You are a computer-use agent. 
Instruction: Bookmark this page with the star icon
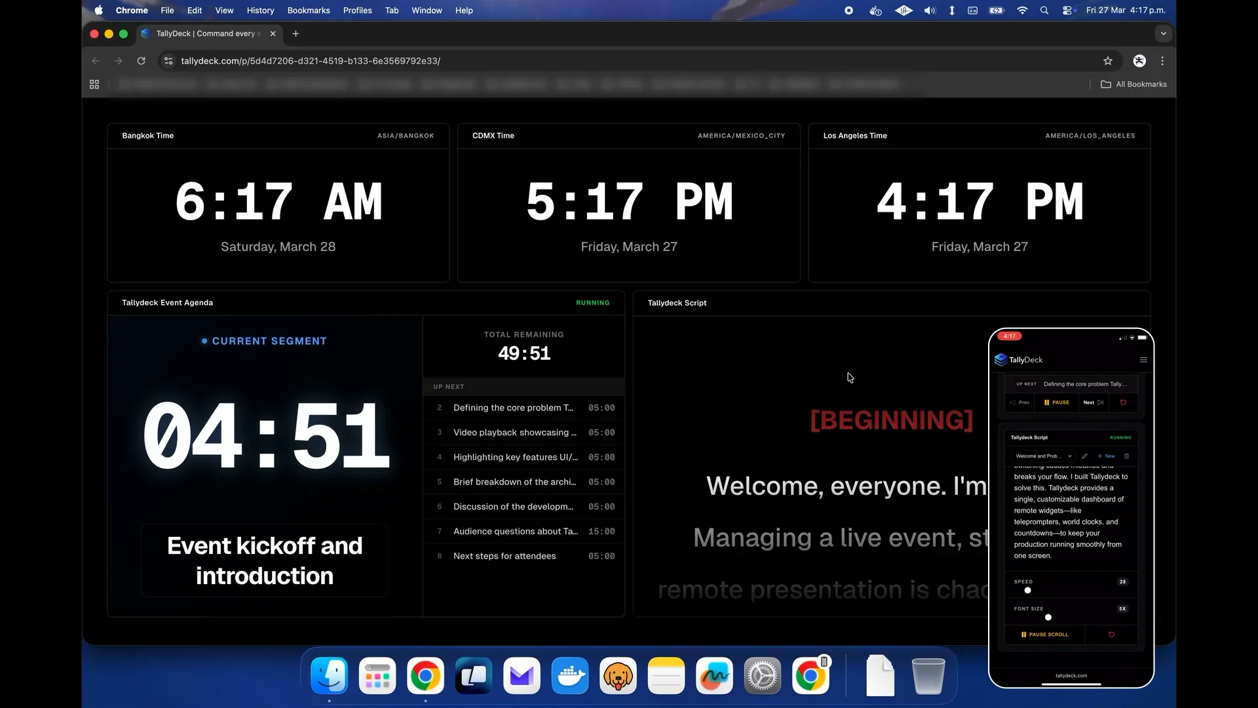[1107, 61]
